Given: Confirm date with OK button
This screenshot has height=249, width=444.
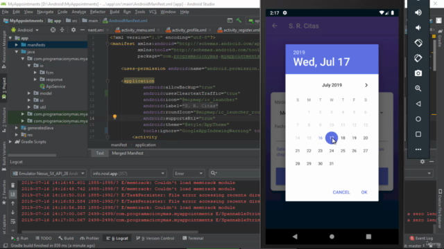Looking at the screenshot, I should pos(364,192).
